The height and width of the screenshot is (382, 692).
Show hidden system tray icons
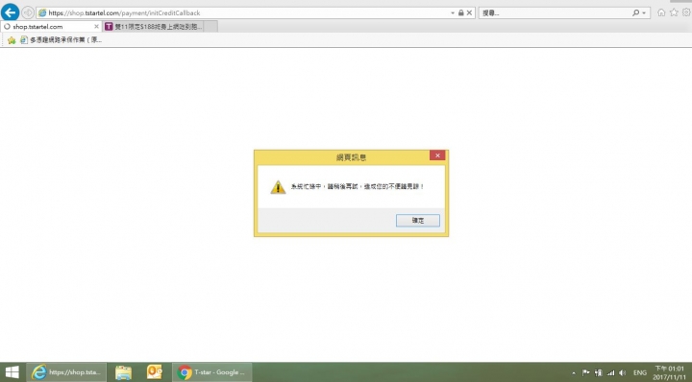(574, 373)
